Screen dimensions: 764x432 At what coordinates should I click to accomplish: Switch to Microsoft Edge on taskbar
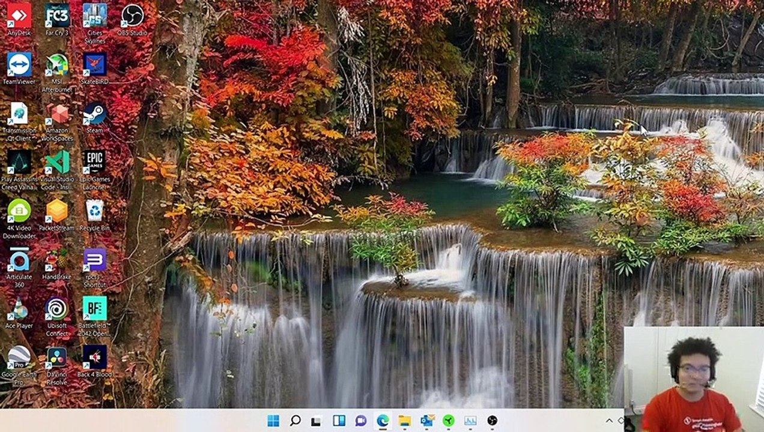[383, 421]
